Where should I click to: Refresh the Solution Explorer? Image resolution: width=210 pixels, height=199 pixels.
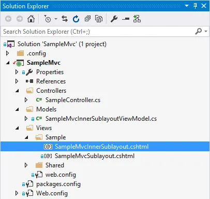pyautogui.click(x=76, y=19)
